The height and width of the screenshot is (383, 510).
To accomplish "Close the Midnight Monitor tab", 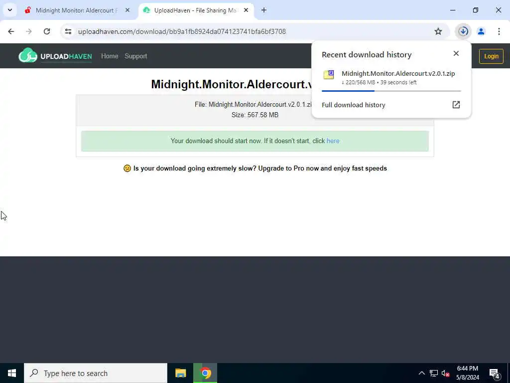I will point(127,10).
